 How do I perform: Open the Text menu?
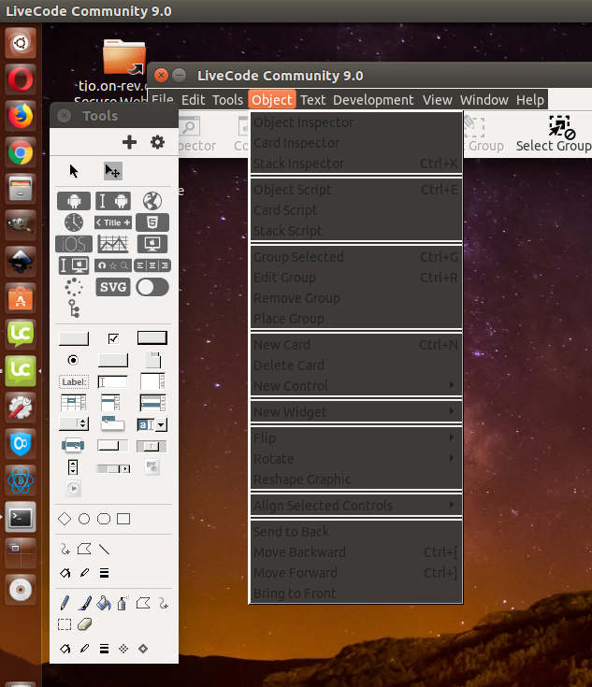tap(312, 100)
